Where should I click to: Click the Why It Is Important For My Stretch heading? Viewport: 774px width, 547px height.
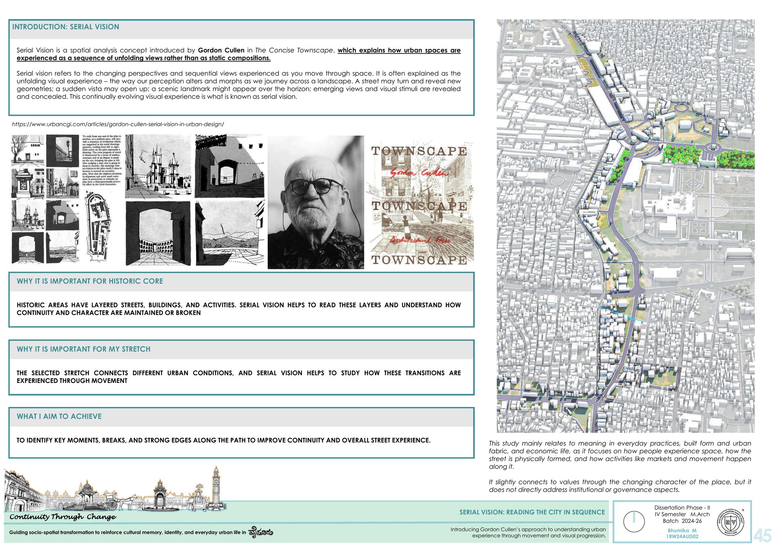[84, 349]
